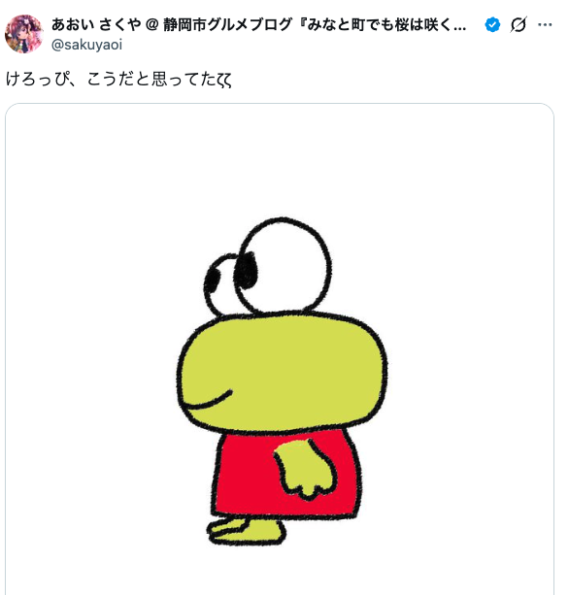Open the あおい さくや display name profile
The height and width of the screenshot is (595, 569).
(96, 24)
